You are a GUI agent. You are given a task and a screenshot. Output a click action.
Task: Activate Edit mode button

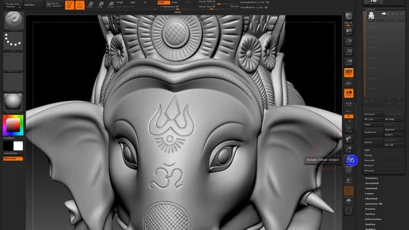coord(70,5)
